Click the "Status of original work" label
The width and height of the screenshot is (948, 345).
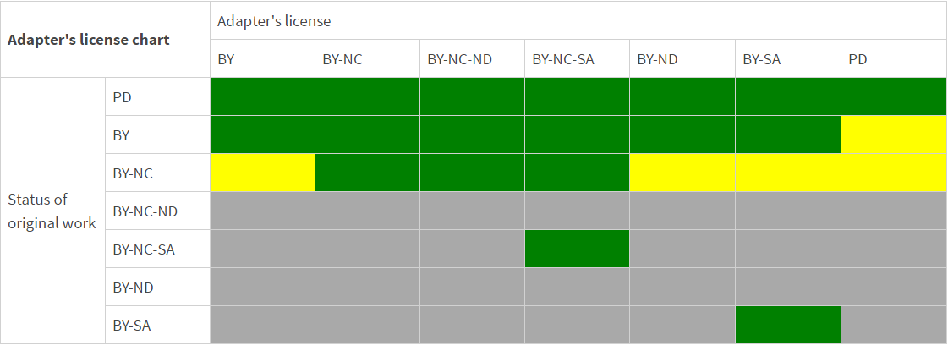[52, 211]
